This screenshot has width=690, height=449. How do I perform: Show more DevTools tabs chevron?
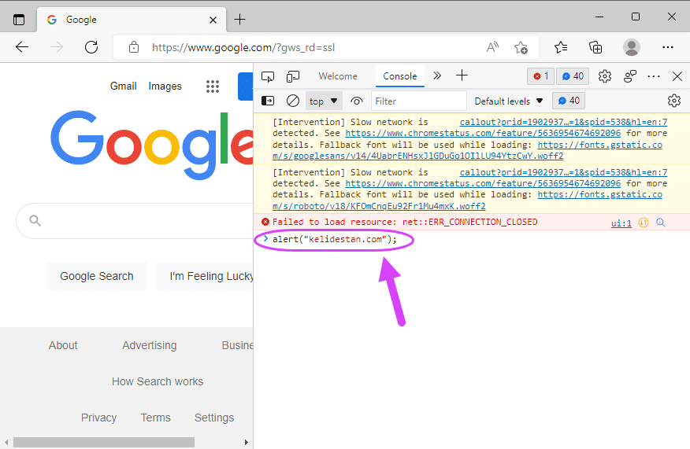click(437, 75)
